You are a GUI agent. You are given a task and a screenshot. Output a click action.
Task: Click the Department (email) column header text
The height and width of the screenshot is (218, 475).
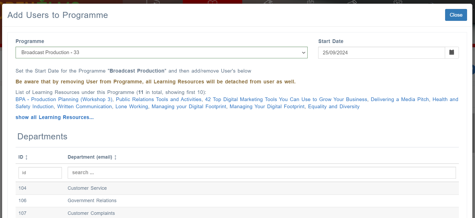(x=90, y=157)
